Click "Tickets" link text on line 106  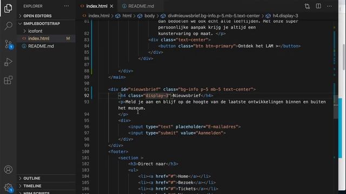[187, 189]
